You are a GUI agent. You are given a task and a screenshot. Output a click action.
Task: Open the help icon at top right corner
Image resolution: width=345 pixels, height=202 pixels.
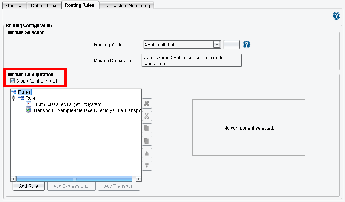[x=336, y=16]
